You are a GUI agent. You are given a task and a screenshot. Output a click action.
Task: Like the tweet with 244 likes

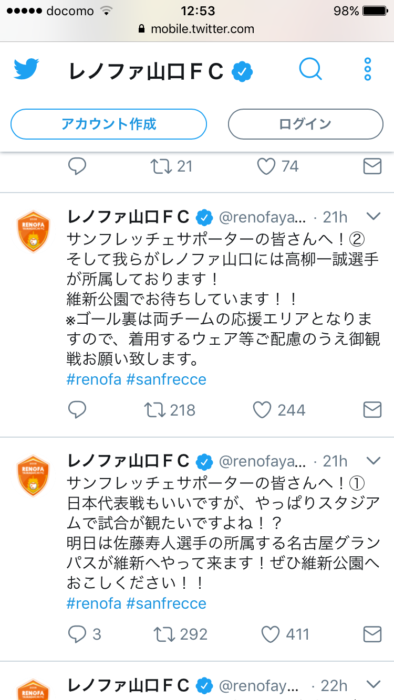coord(263,410)
